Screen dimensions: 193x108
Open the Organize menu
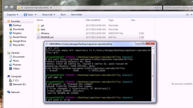pyautogui.click(x=12, y=15)
